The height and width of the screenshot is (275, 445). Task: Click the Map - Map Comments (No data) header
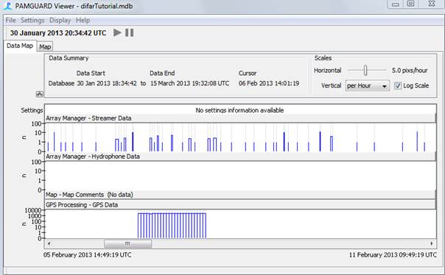(240, 195)
